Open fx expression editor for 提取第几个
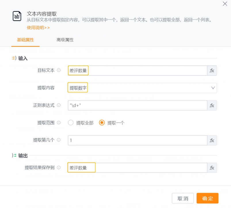Screen dimensions: 231x208 [212, 141]
